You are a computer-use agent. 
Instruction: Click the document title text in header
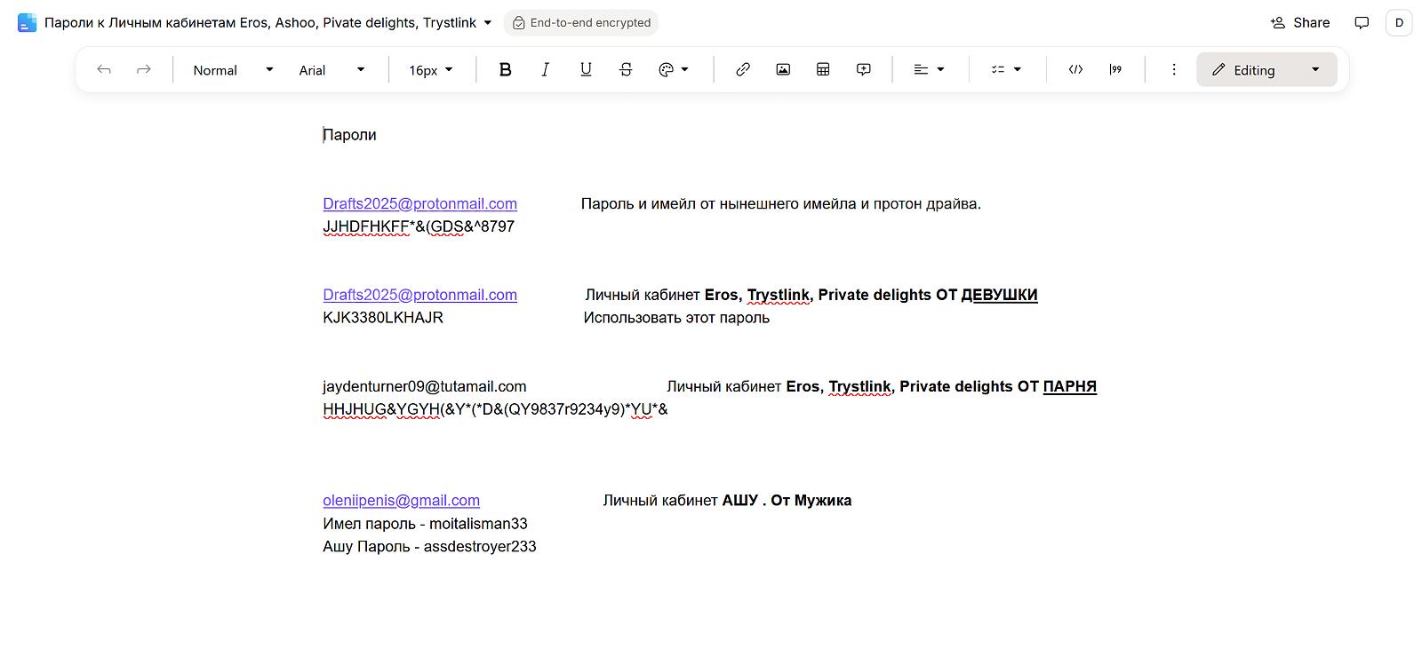(x=260, y=23)
